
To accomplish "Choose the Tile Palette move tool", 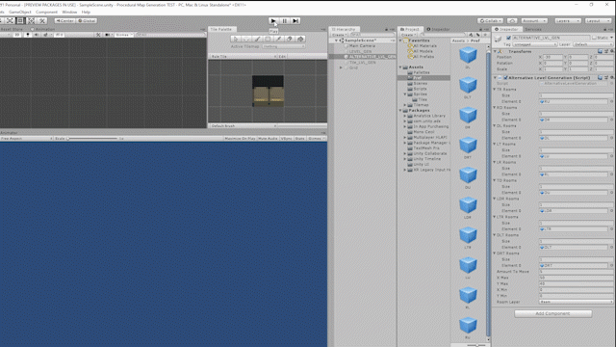I will (246, 39).
